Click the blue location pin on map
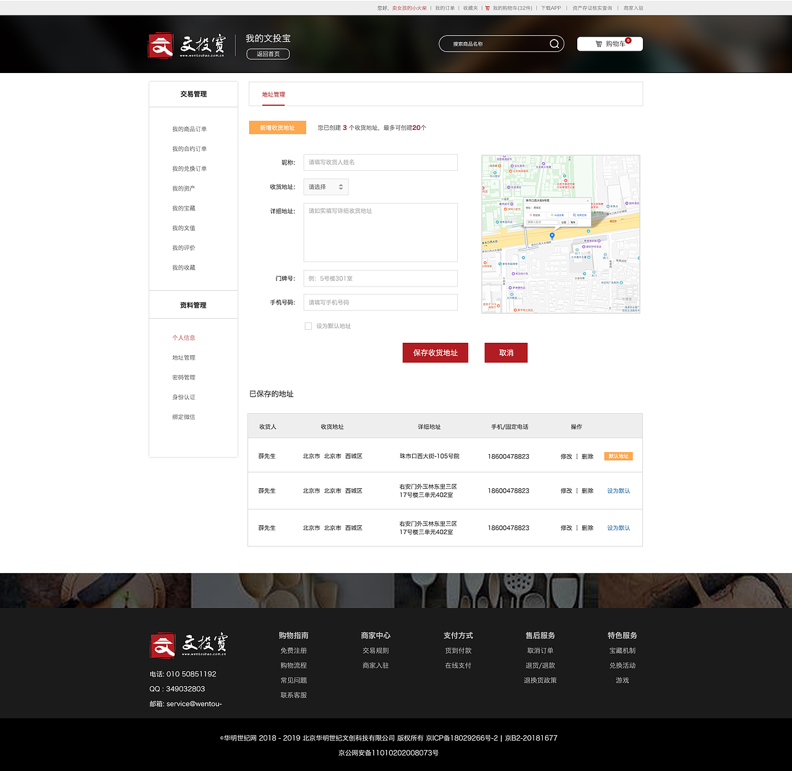792x771 pixels. click(552, 236)
